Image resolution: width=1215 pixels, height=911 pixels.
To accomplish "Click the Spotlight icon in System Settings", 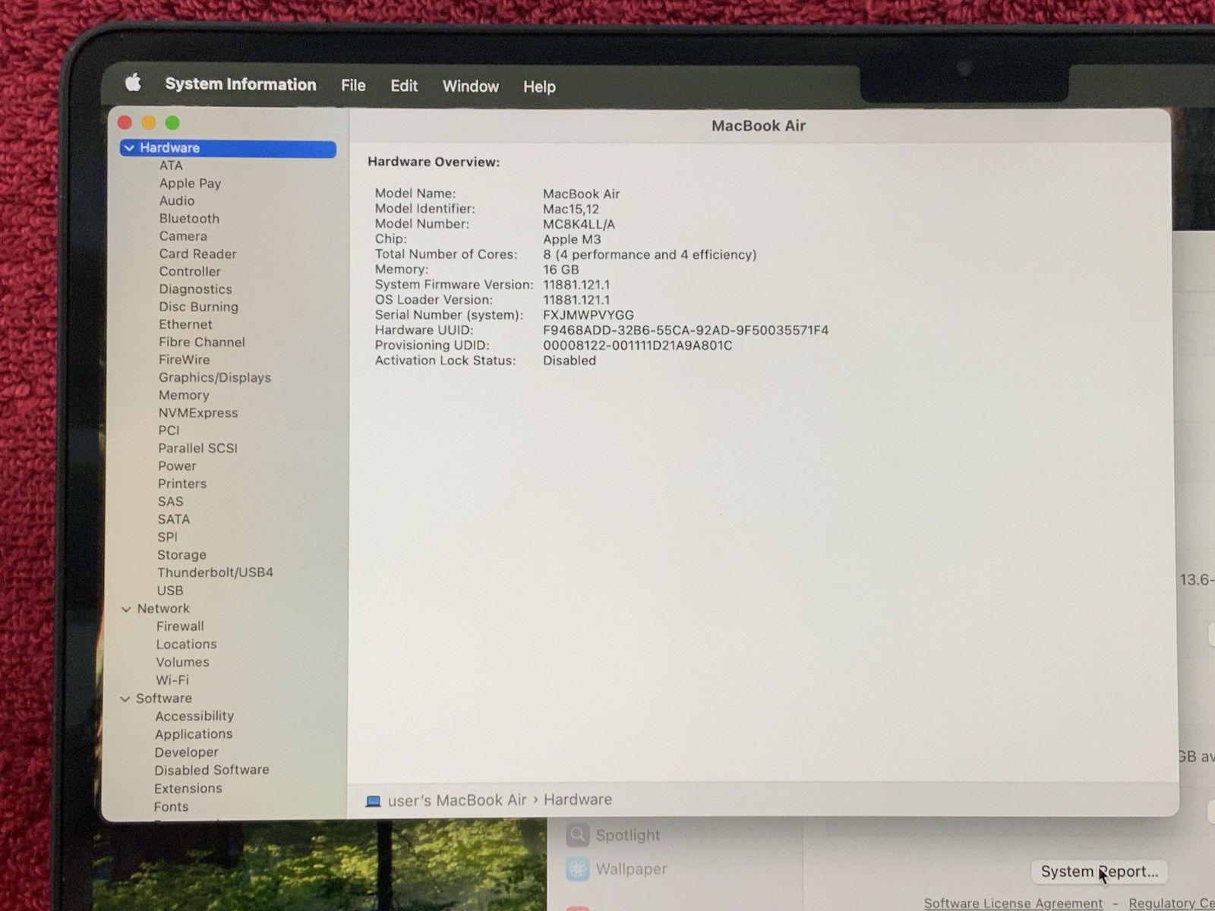I will (578, 835).
